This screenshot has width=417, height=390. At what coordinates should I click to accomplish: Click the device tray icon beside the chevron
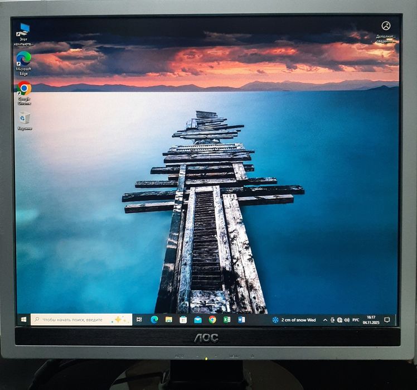point(332,320)
